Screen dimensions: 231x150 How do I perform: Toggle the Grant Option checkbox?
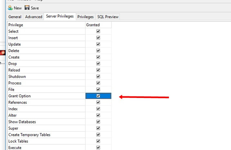(98, 96)
